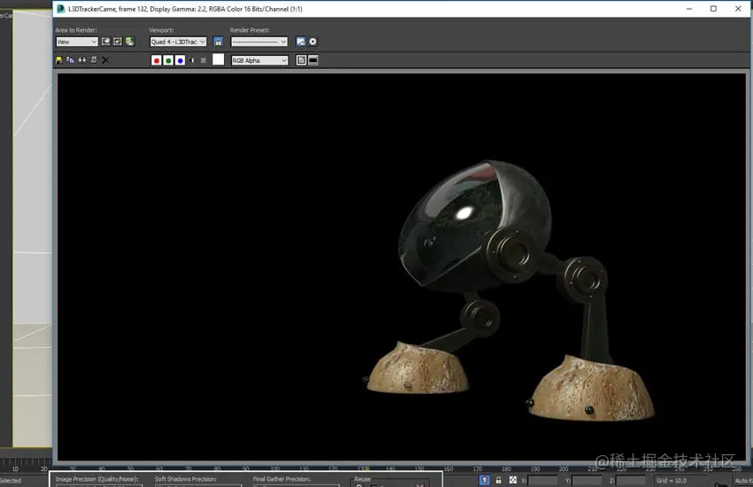
Task: Toggle the blue channel display
Action: [180, 60]
